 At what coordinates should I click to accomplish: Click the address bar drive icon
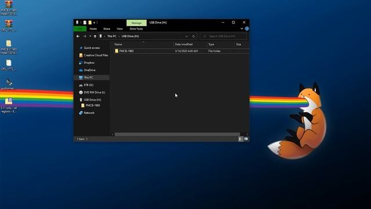[101, 36]
